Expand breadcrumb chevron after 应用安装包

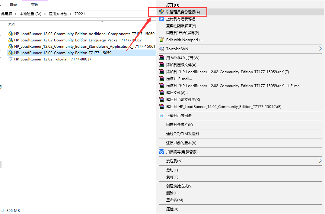point(71,14)
